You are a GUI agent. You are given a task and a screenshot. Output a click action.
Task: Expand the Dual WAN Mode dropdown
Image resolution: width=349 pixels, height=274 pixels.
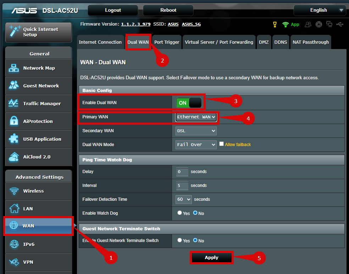196,145
